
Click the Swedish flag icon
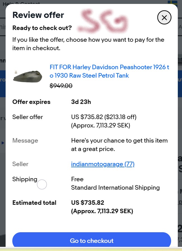(172, 3)
